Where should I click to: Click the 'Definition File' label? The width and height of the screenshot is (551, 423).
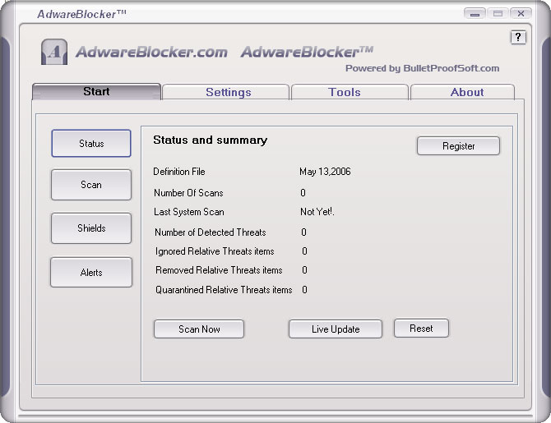tap(179, 172)
